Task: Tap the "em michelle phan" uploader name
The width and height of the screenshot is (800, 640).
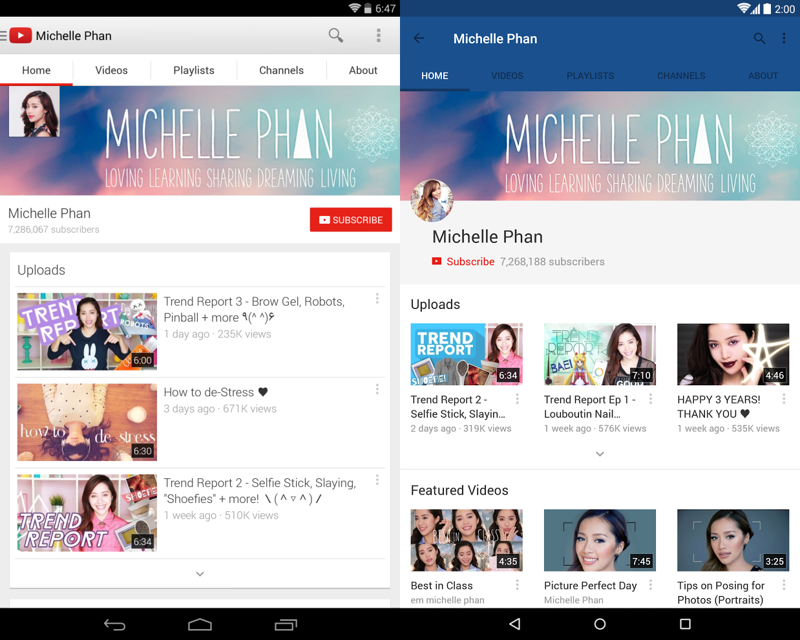Action: (x=448, y=600)
